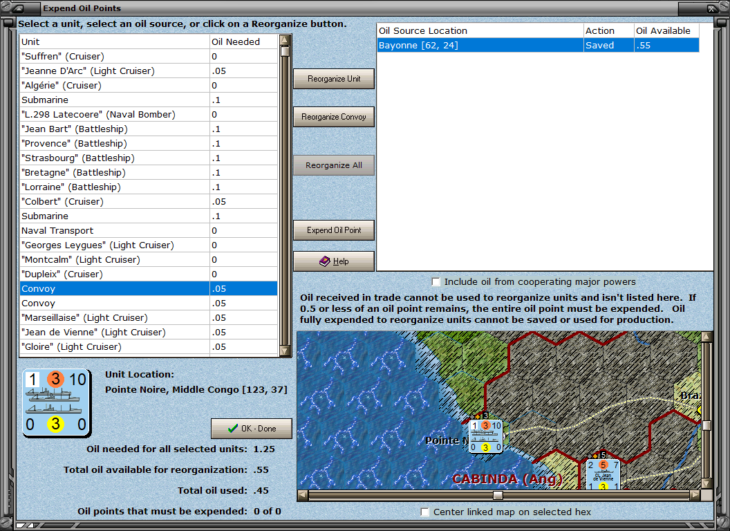This screenshot has width=730, height=531.
Task: Select the "Marseillaise" (Light Cruiser) row
Action: coord(149,317)
